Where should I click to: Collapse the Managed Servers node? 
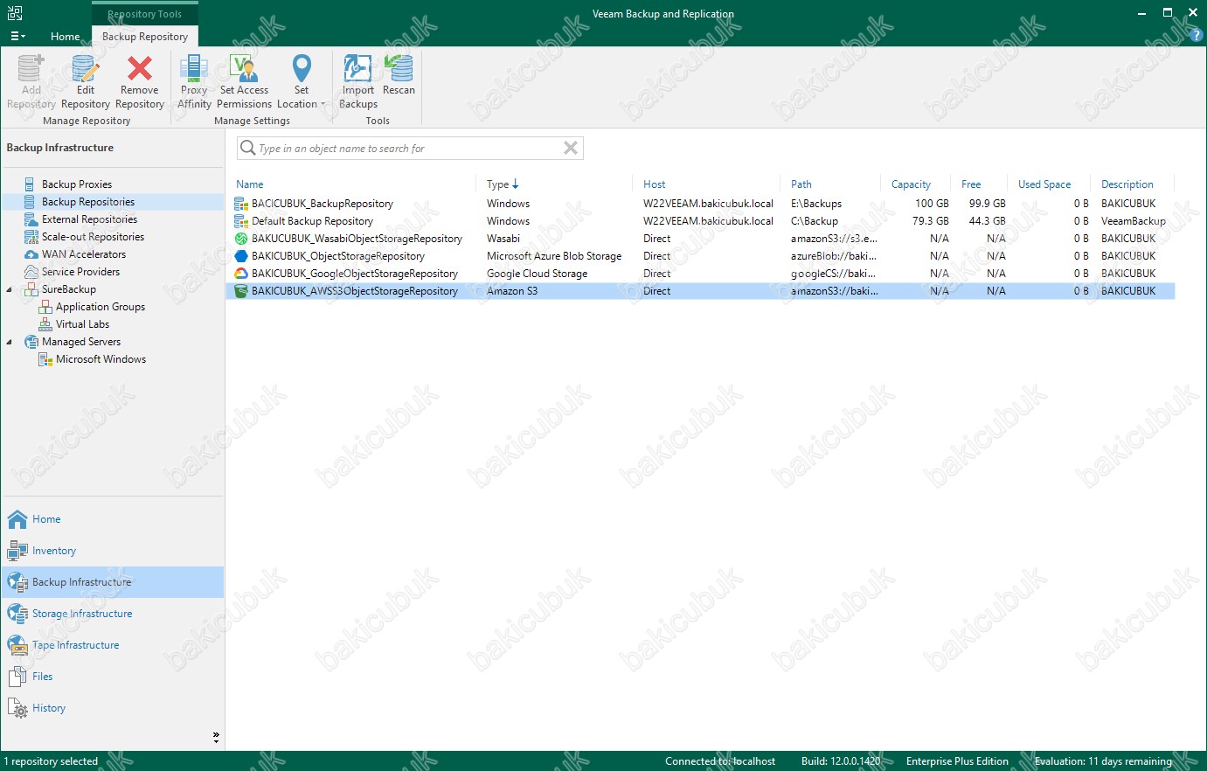click(x=10, y=342)
